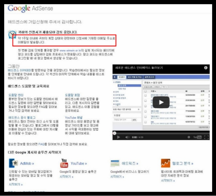Image resolution: width=216 pixels, height=196 pixels.
Task: Click the 그동안 heading
Action: pyautogui.click(x=14, y=66)
